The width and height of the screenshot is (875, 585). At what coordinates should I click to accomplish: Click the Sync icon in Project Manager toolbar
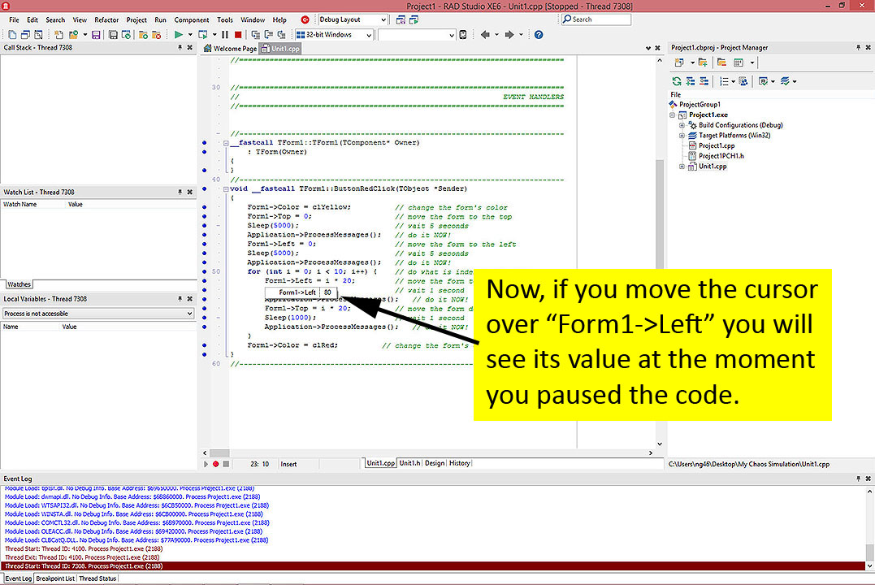point(743,81)
